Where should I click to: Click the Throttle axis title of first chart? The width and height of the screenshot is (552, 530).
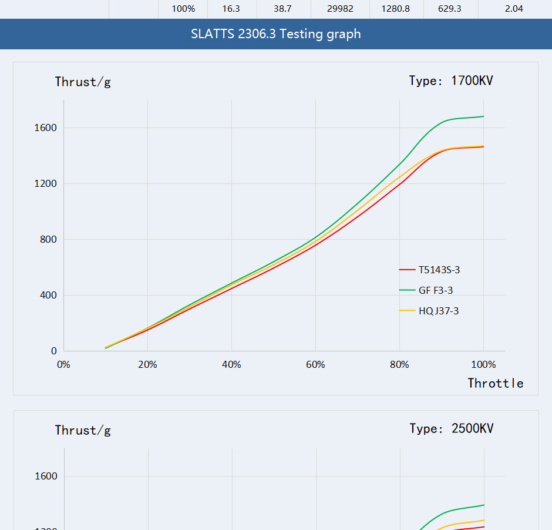point(495,383)
